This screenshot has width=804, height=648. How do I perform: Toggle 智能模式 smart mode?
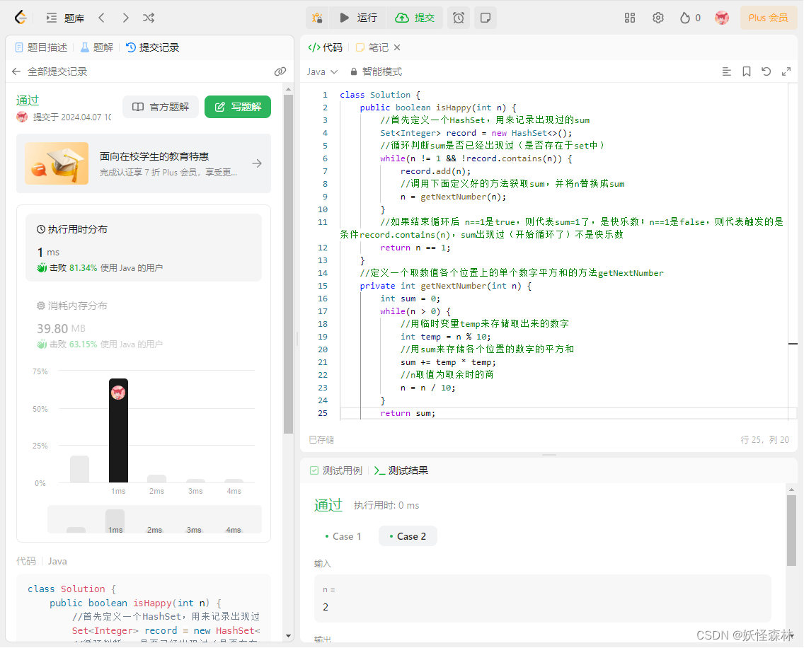pyautogui.click(x=376, y=71)
